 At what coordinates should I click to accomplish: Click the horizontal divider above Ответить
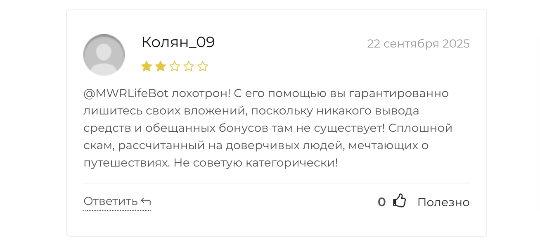coord(277,183)
